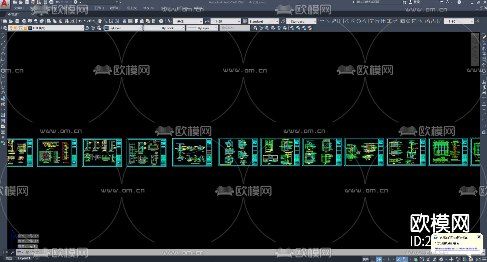Add a new layout with plus button
This screenshot has width=487, height=262.
37,258
